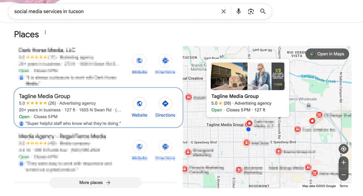Open Tagline Media Group map card title

(x=235, y=96)
